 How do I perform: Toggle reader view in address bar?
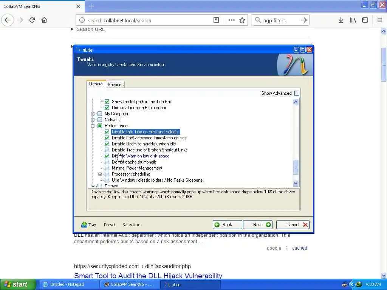pos(216,20)
